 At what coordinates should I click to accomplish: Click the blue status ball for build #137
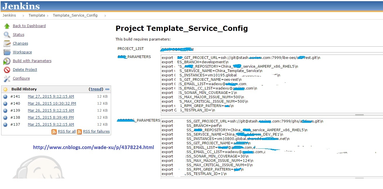pos(5,125)
